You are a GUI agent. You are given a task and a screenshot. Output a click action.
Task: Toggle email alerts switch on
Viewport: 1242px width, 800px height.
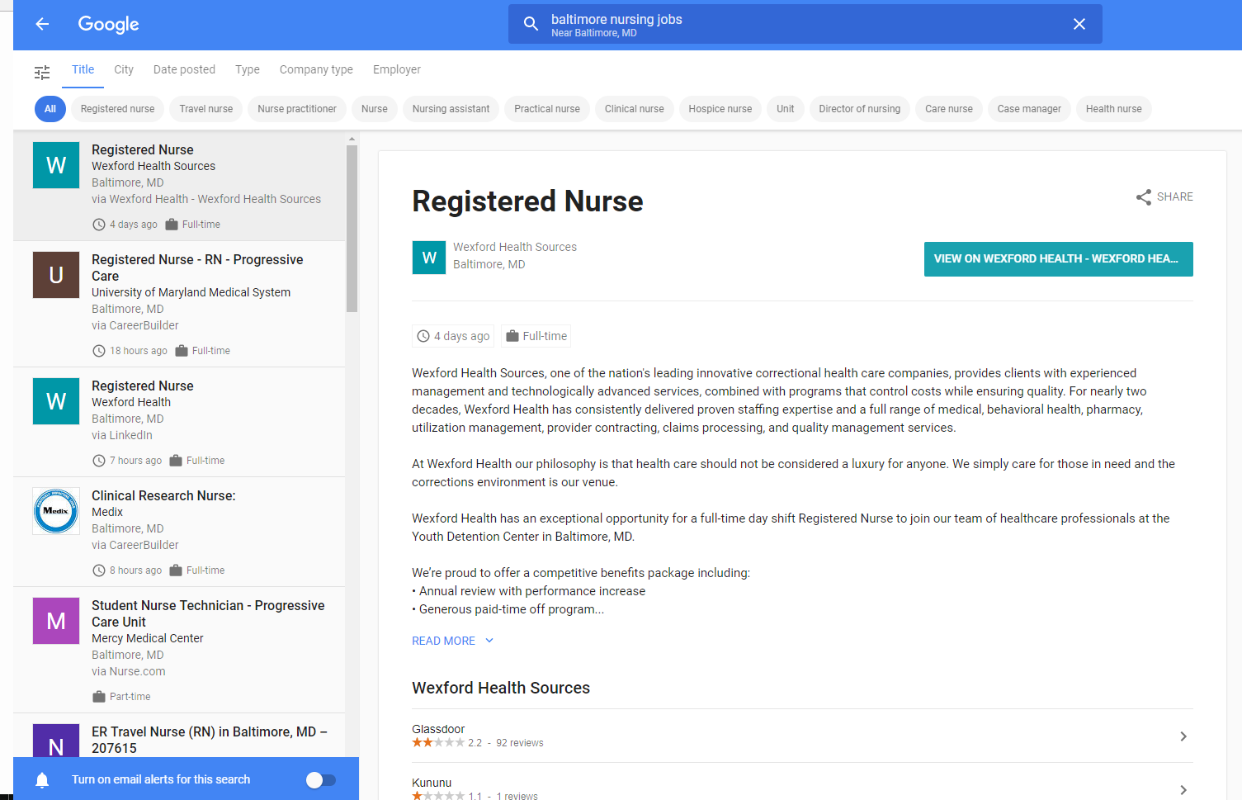point(320,780)
